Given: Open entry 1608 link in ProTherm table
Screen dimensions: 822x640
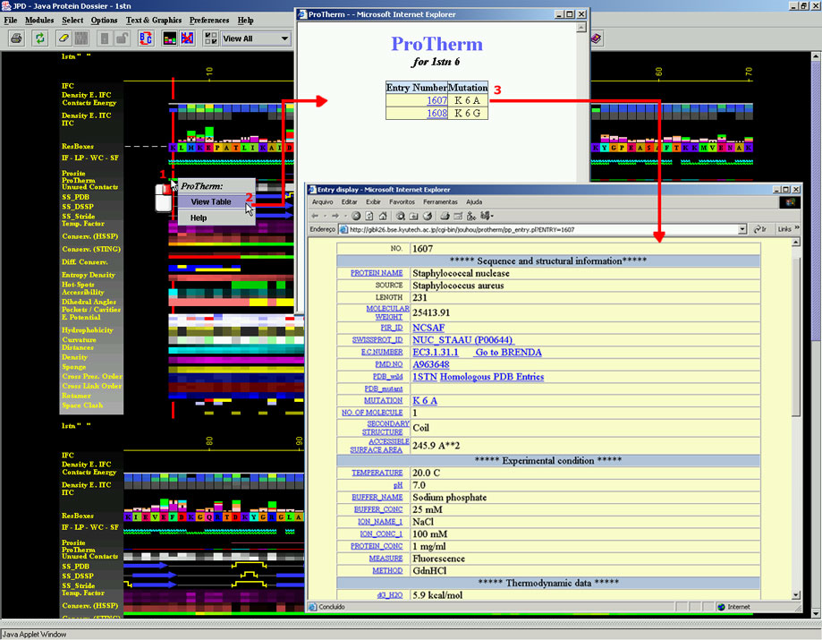Looking at the screenshot, I should tap(436, 113).
